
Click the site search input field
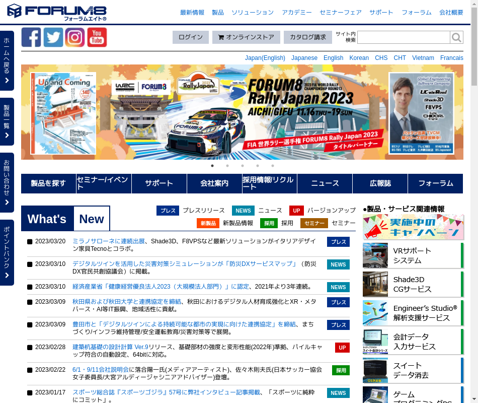(403, 37)
